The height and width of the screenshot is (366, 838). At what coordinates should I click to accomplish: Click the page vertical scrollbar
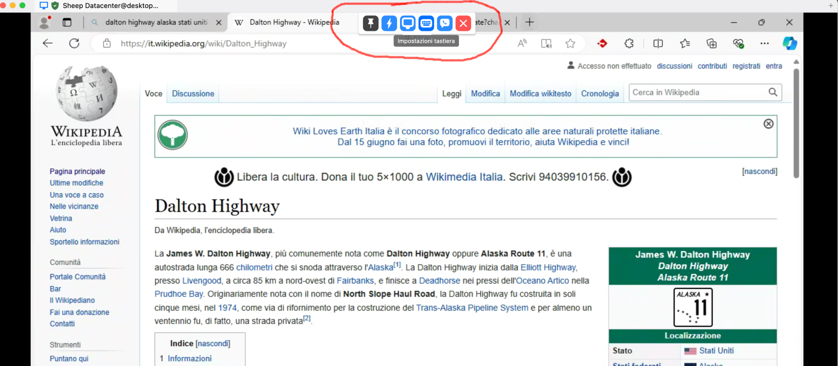tap(796, 123)
